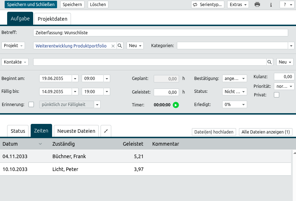Screen dimensions: 296x201
Task: Enable the Erinnerung checkbox
Action: pos(31,105)
